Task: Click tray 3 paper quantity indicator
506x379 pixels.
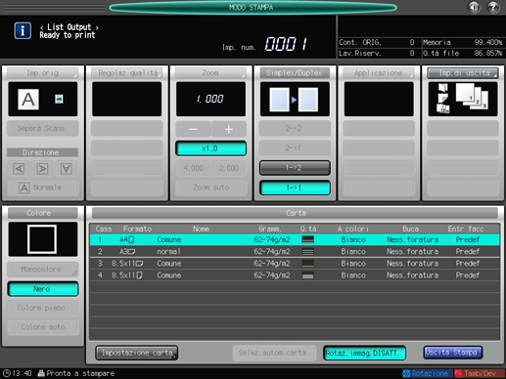Action: click(307, 264)
